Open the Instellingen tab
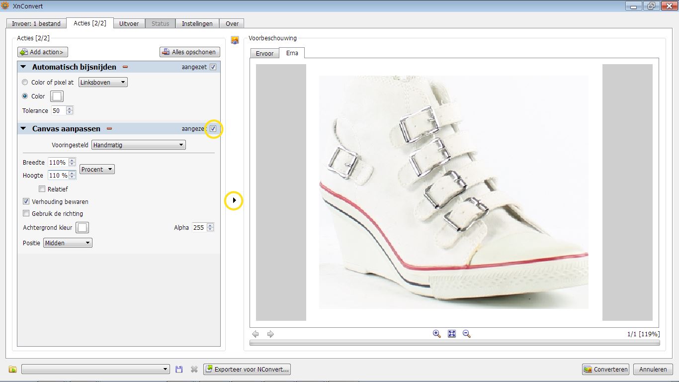This screenshot has height=382, width=679. [197, 24]
